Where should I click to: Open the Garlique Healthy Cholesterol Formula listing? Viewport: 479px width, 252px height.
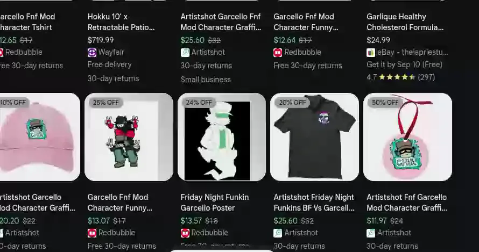(x=405, y=22)
